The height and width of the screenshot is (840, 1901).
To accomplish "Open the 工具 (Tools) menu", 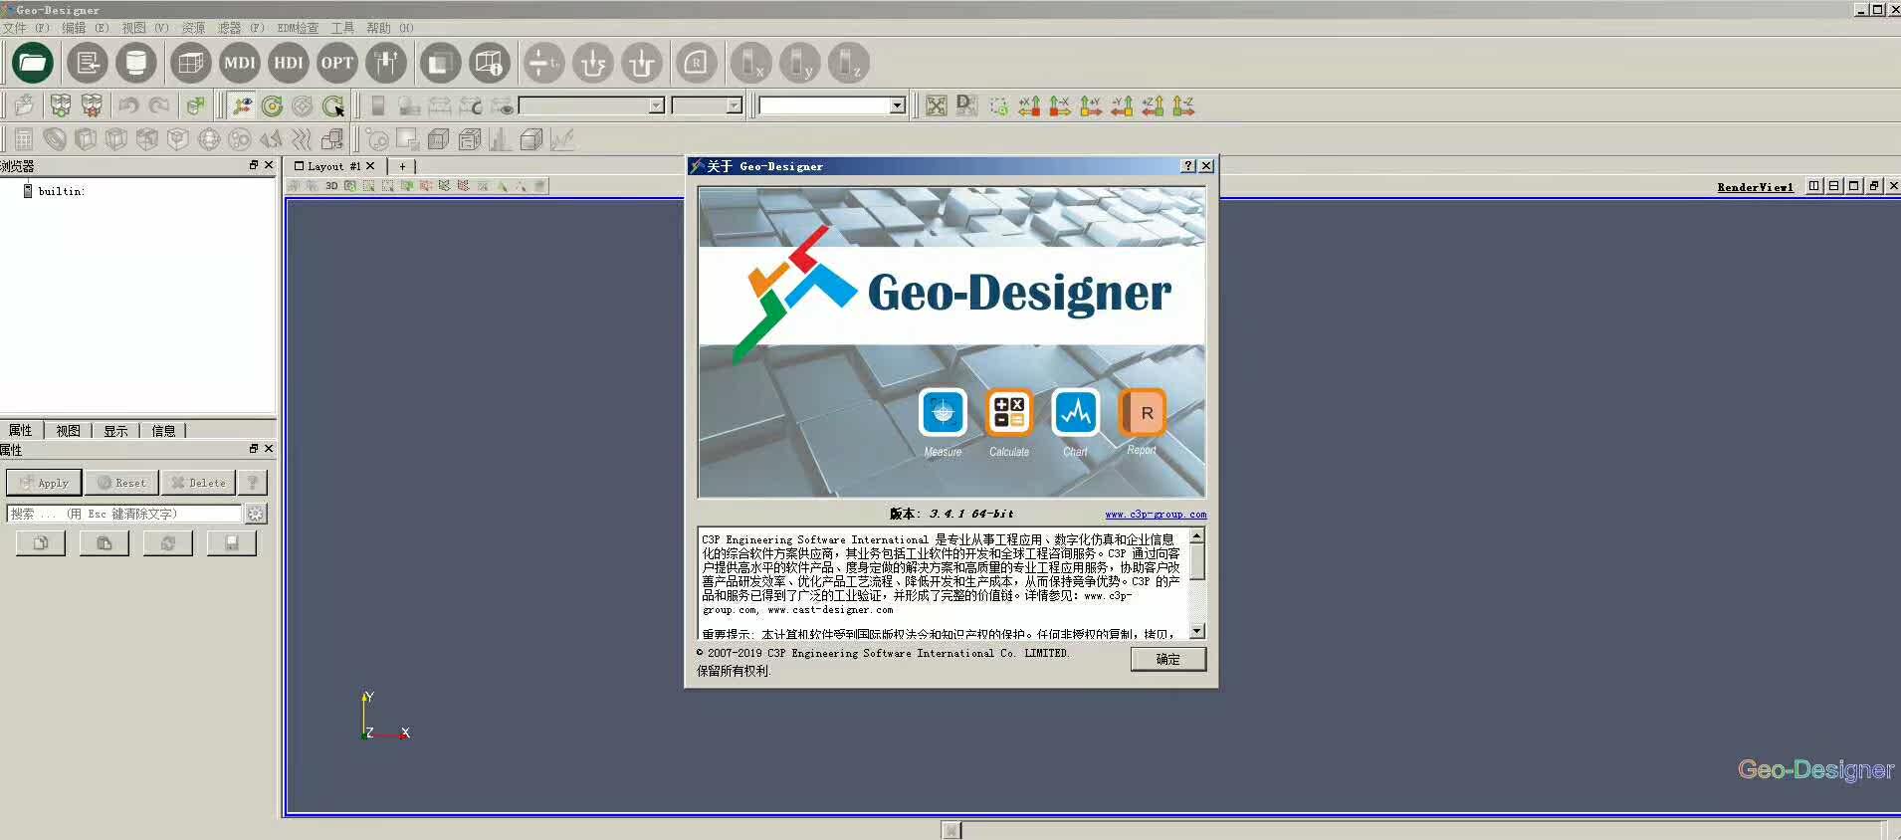I will click(342, 28).
